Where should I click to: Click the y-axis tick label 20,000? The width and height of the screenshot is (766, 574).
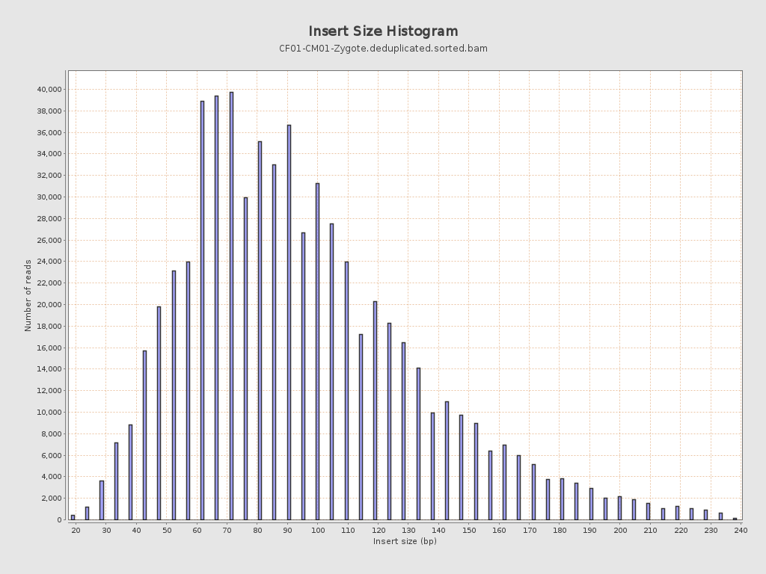point(49,305)
